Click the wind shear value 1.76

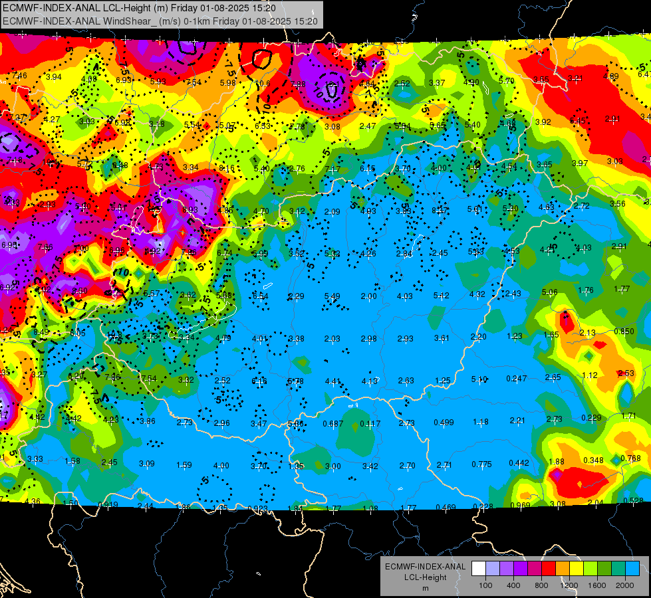tap(585, 290)
